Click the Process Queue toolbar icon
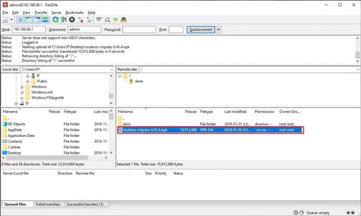 64,20
